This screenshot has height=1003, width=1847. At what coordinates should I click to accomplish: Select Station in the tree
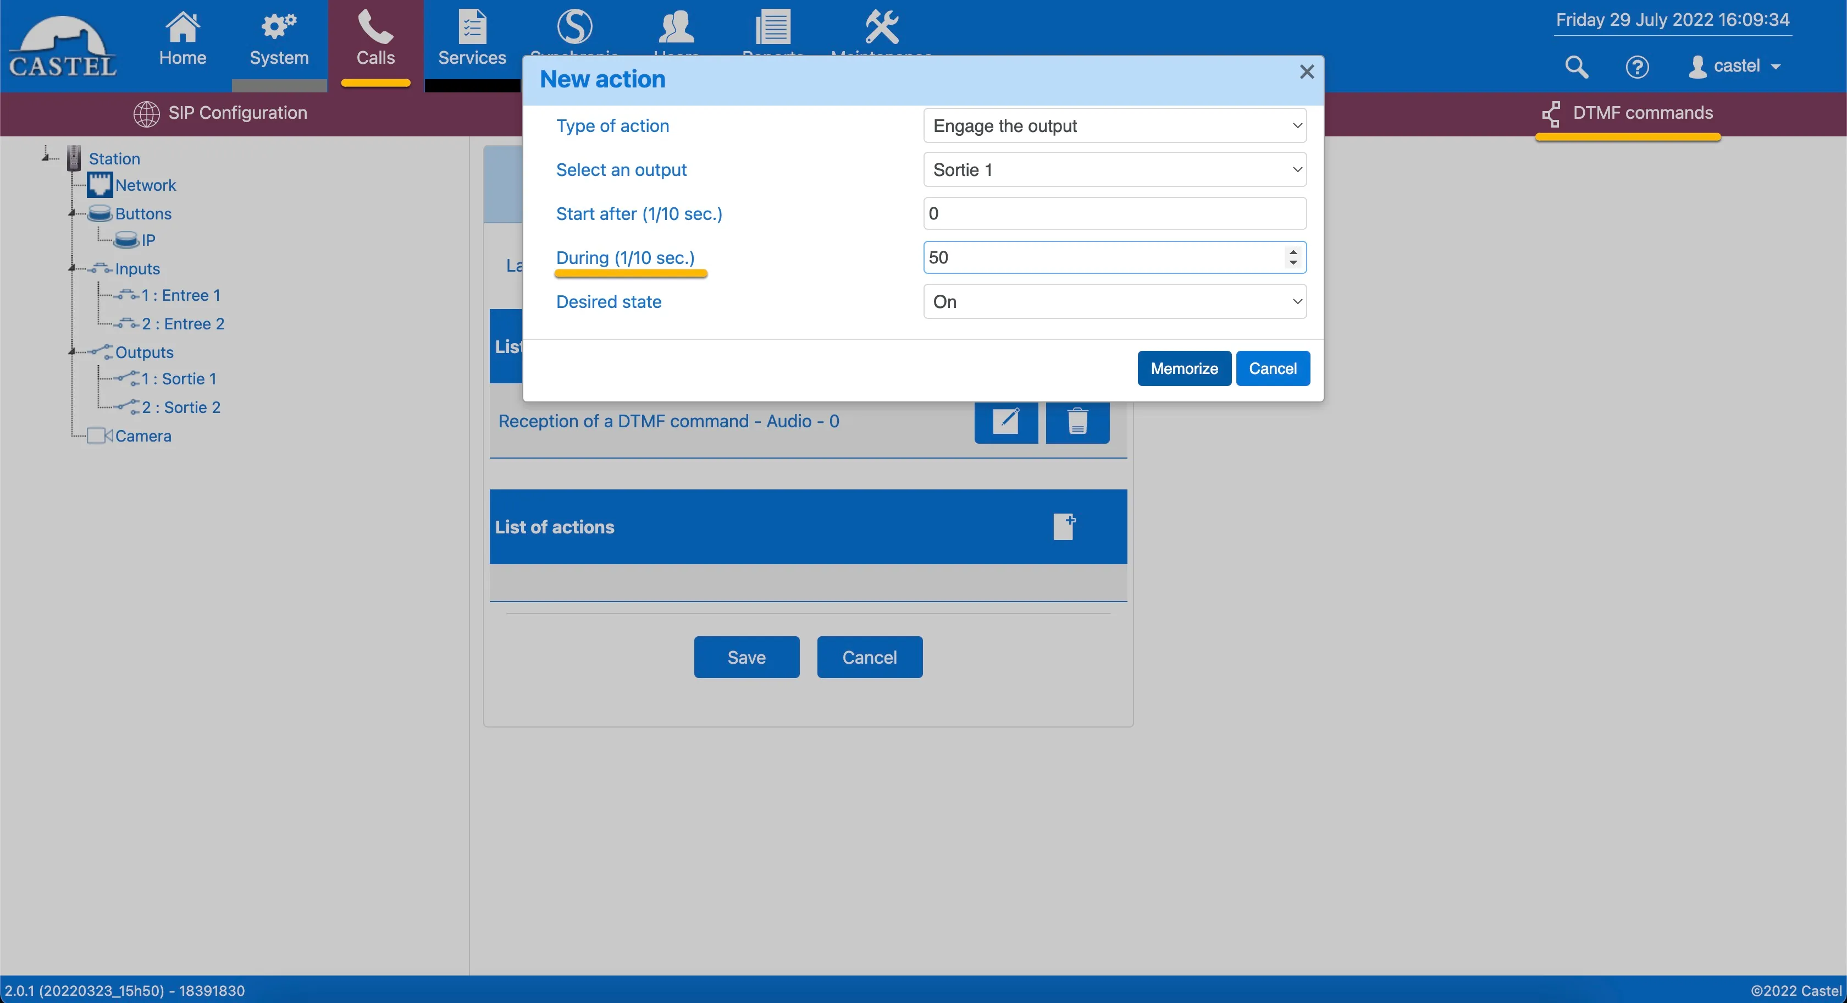(114, 158)
